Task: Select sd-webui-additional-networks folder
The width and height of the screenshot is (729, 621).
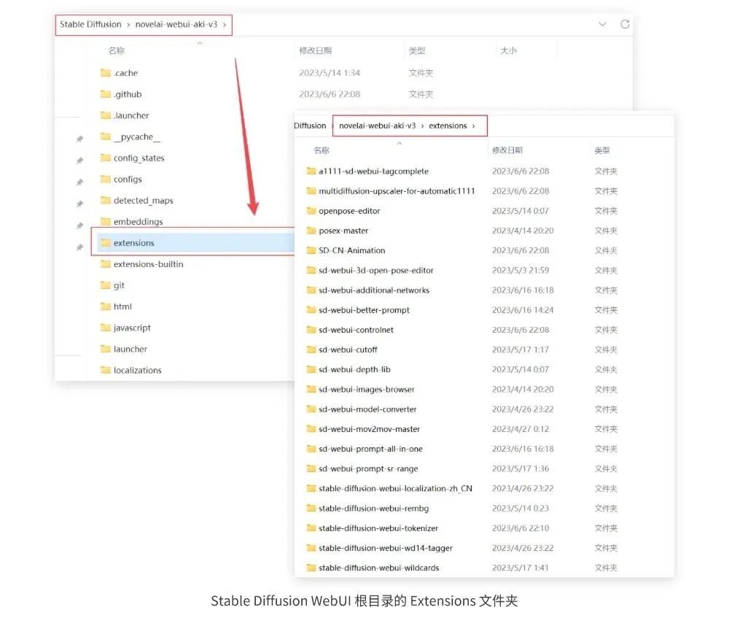Action: pos(374,290)
